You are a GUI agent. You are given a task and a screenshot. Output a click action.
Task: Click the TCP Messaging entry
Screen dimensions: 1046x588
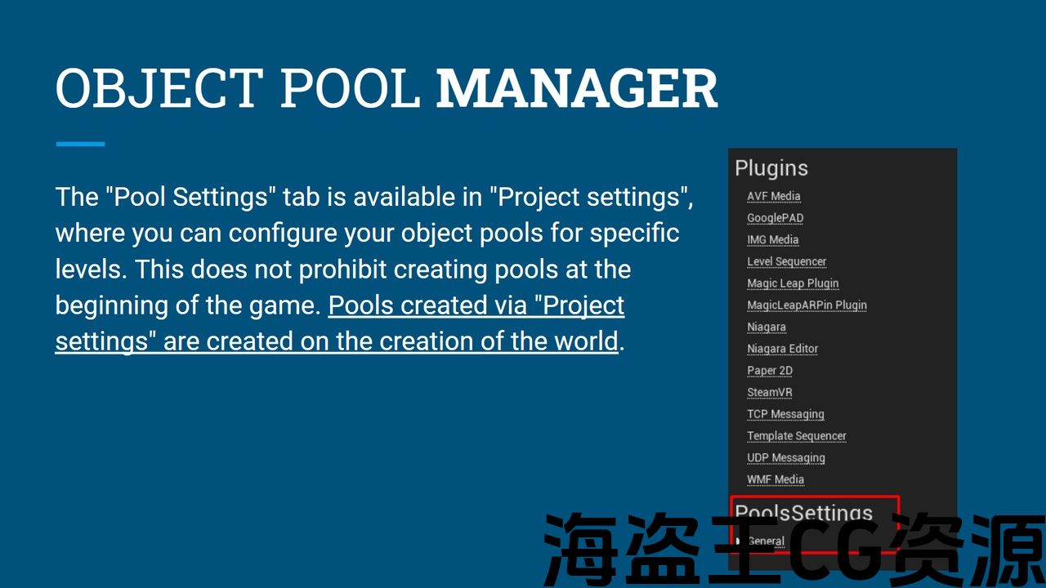point(785,414)
